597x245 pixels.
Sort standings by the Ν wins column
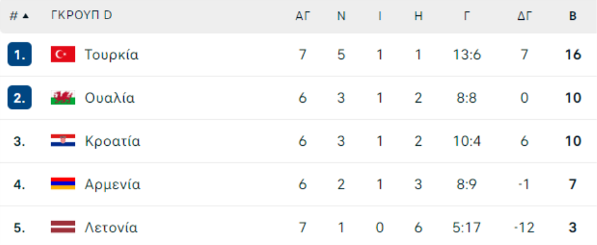pos(341,16)
